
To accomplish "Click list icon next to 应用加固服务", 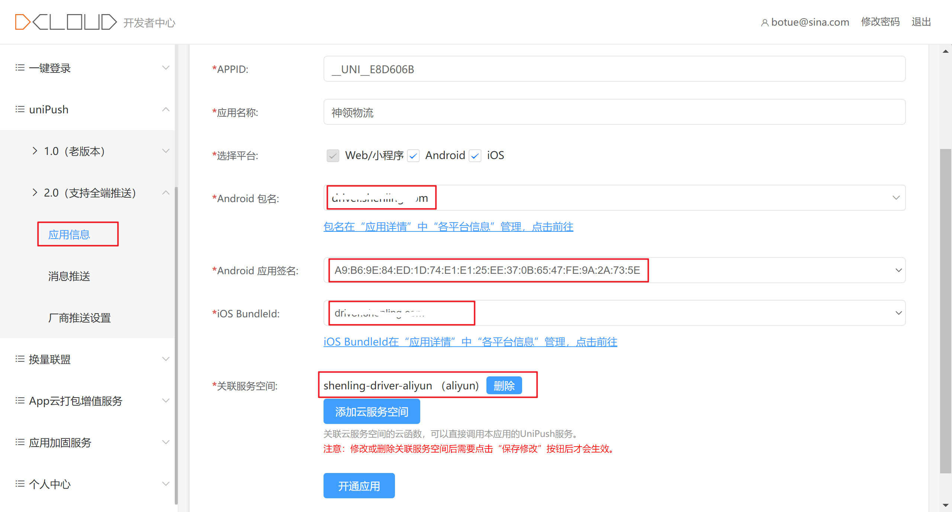I will [x=20, y=442].
